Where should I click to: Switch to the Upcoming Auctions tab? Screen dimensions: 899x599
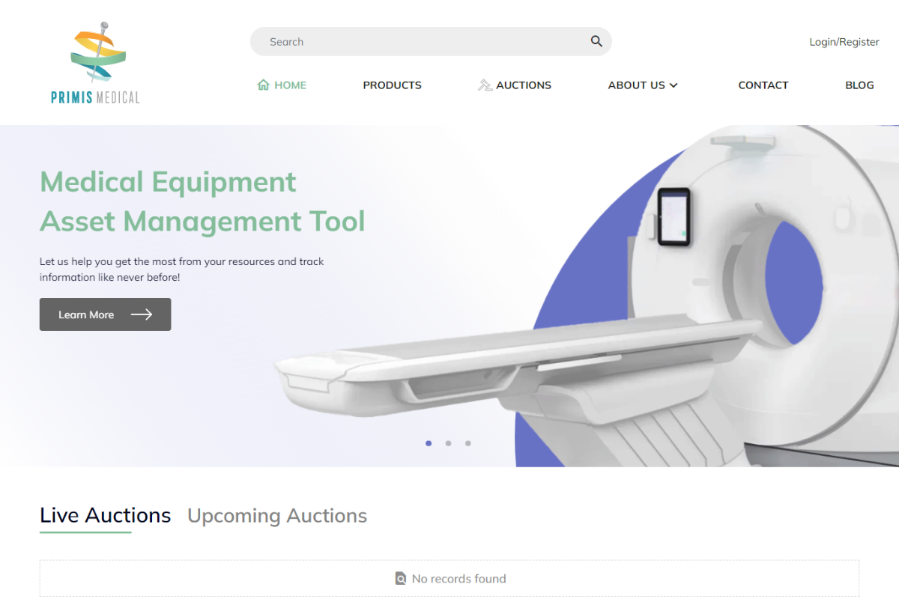pyautogui.click(x=277, y=516)
